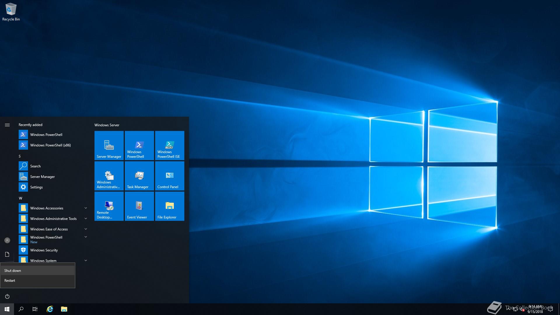Open the Control Panel tile
Image resolution: width=560 pixels, height=315 pixels.
(x=170, y=176)
